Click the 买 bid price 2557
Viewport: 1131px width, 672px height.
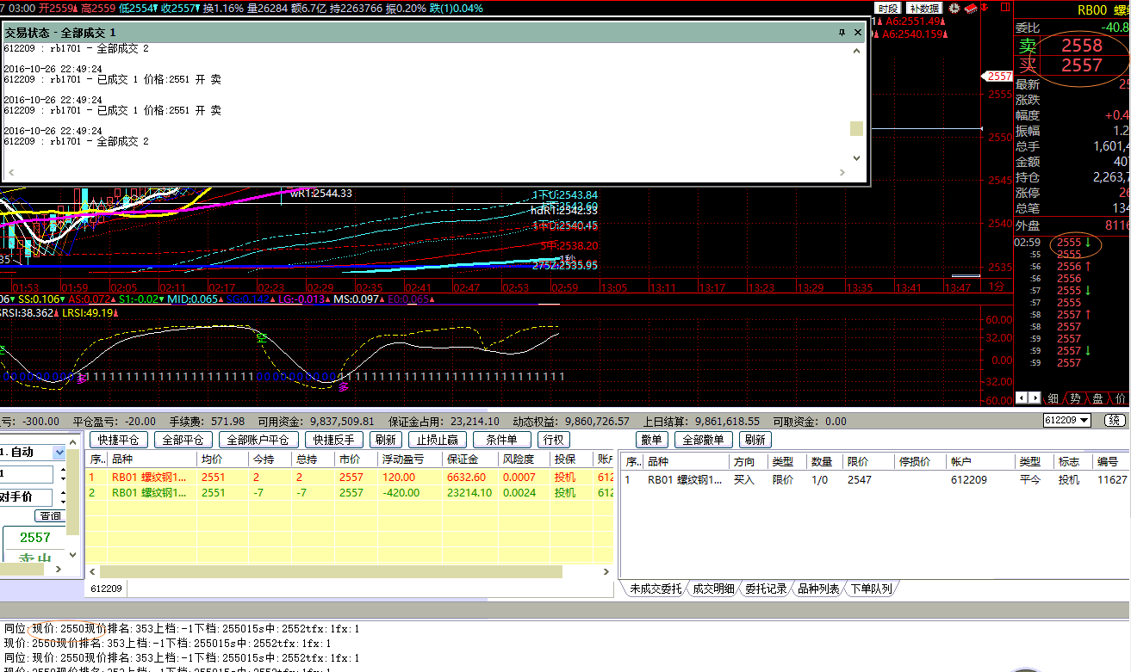1081,65
